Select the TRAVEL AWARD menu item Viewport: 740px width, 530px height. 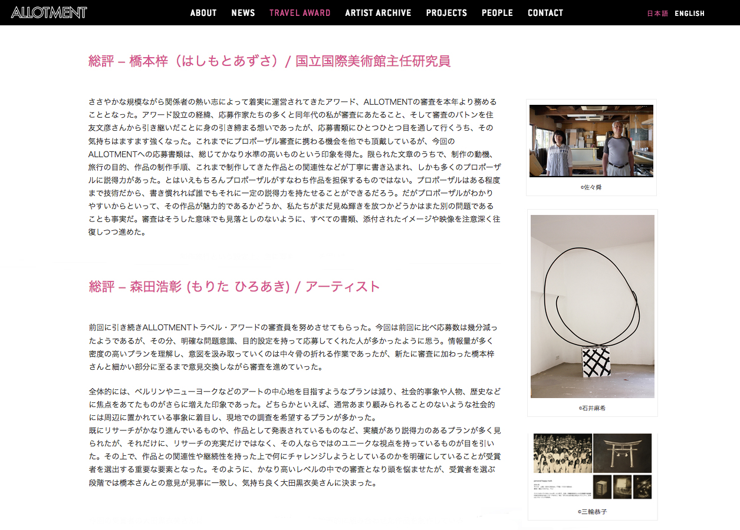pos(300,13)
